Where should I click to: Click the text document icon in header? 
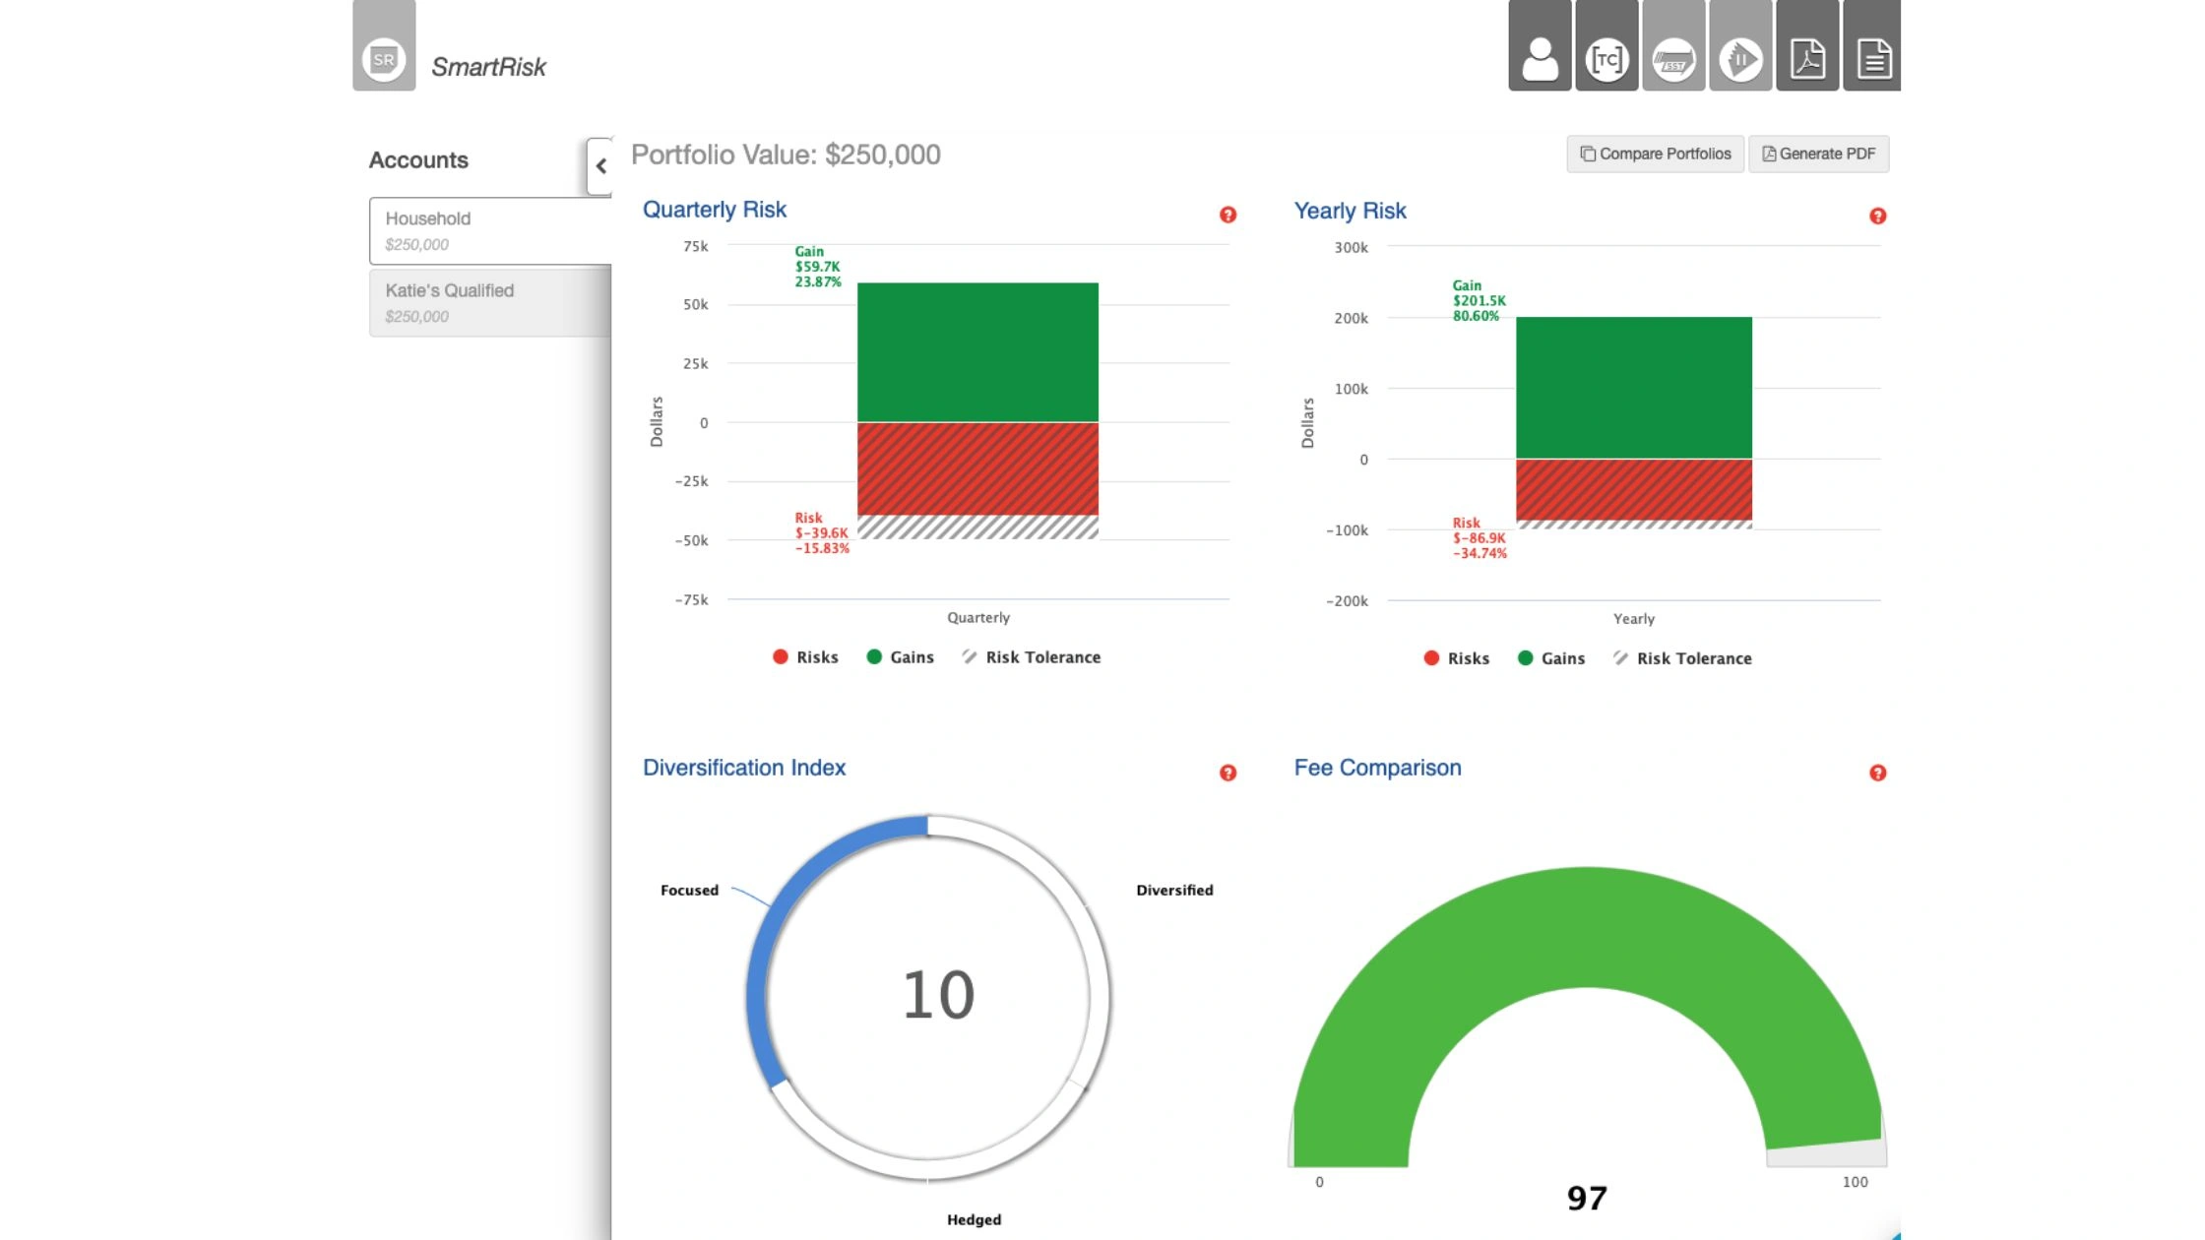coord(1872,58)
